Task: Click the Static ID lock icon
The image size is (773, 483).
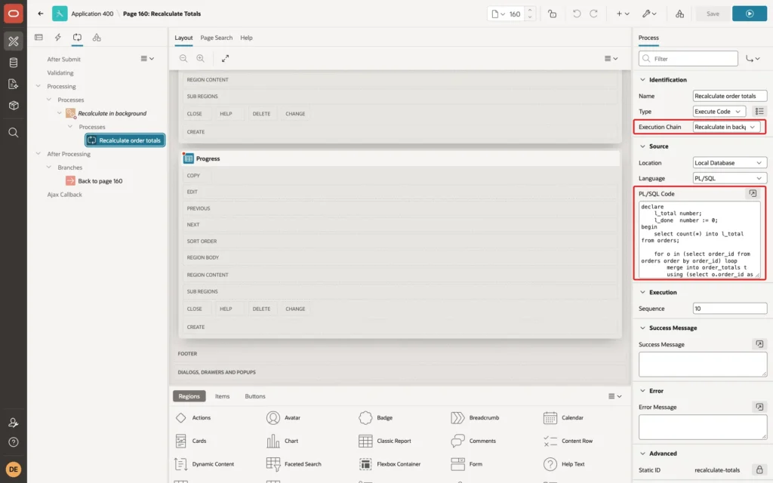Action: point(759,469)
